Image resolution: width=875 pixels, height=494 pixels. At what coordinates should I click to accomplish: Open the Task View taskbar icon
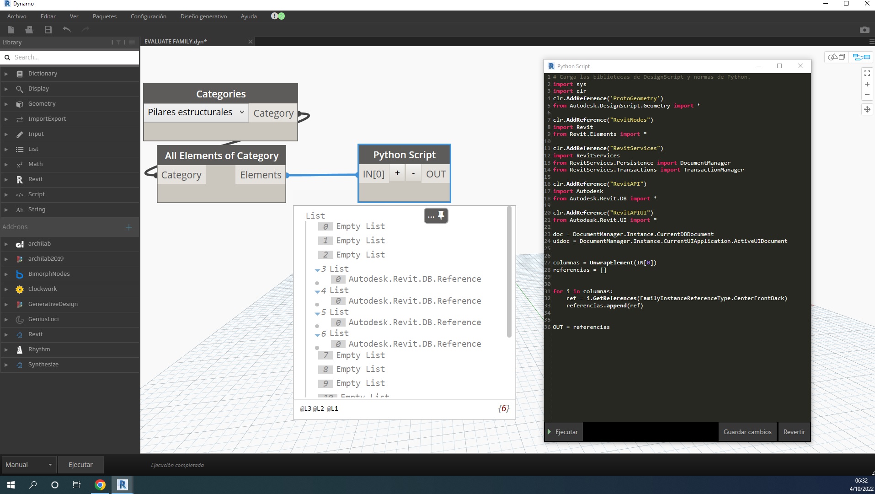tap(77, 485)
